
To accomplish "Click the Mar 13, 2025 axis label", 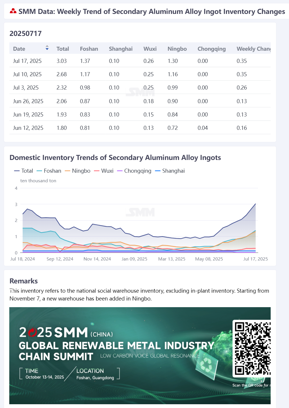I will click(172, 259).
